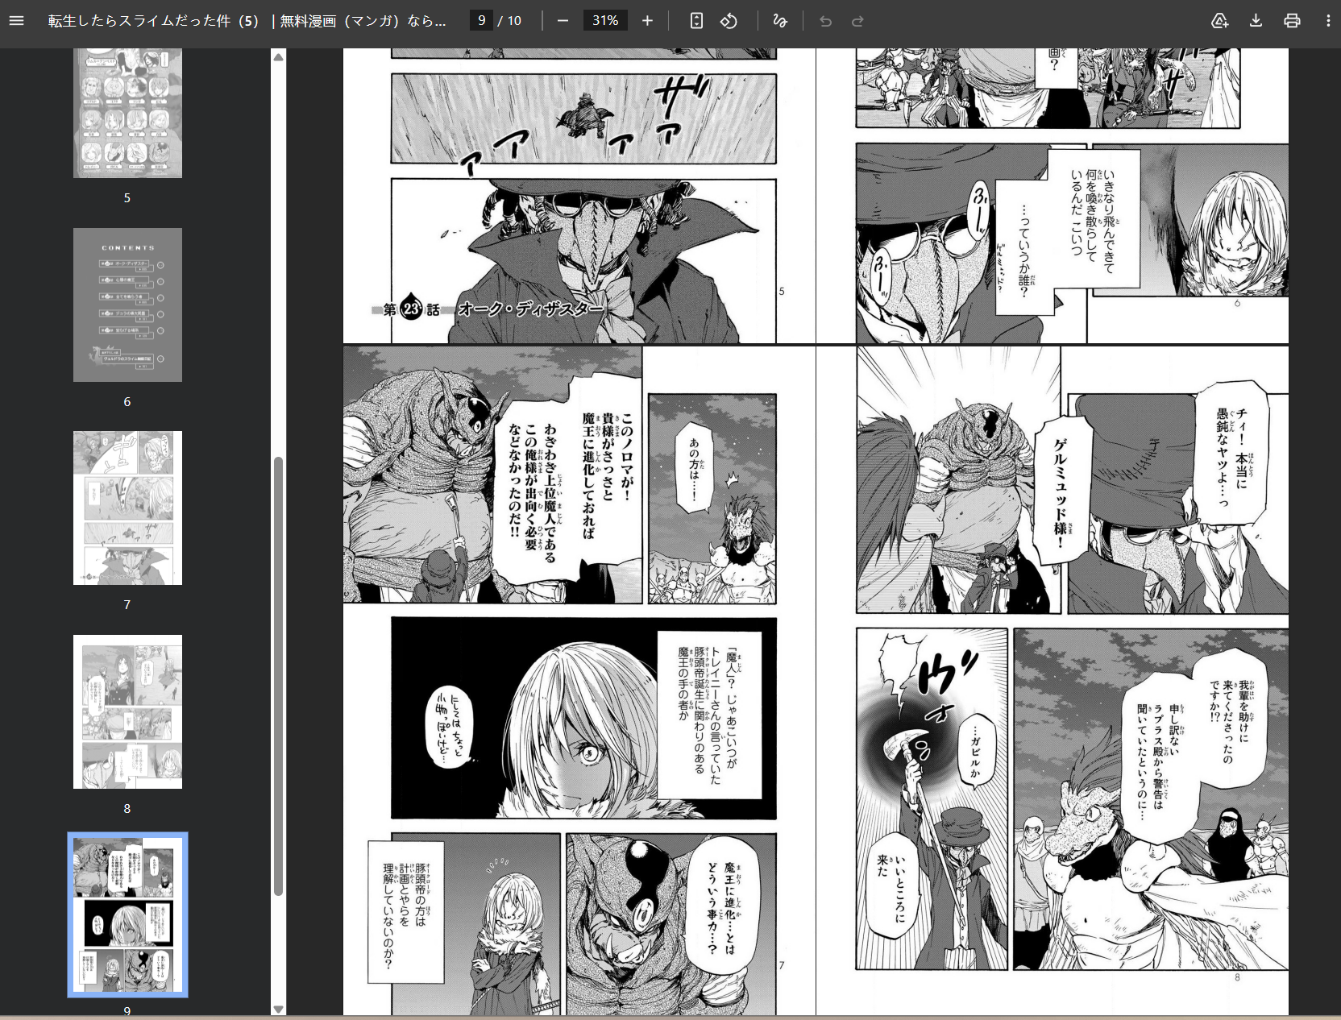Image resolution: width=1341 pixels, height=1020 pixels.
Task: Undo the last annotation
Action: (825, 21)
